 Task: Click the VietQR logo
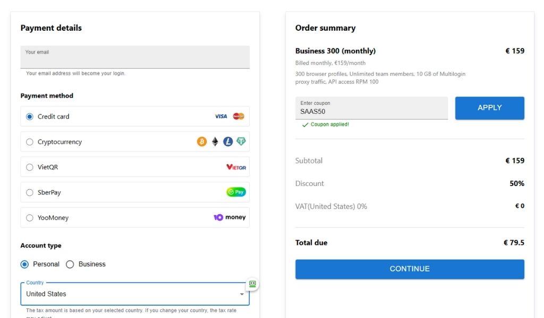pyautogui.click(x=236, y=167)
